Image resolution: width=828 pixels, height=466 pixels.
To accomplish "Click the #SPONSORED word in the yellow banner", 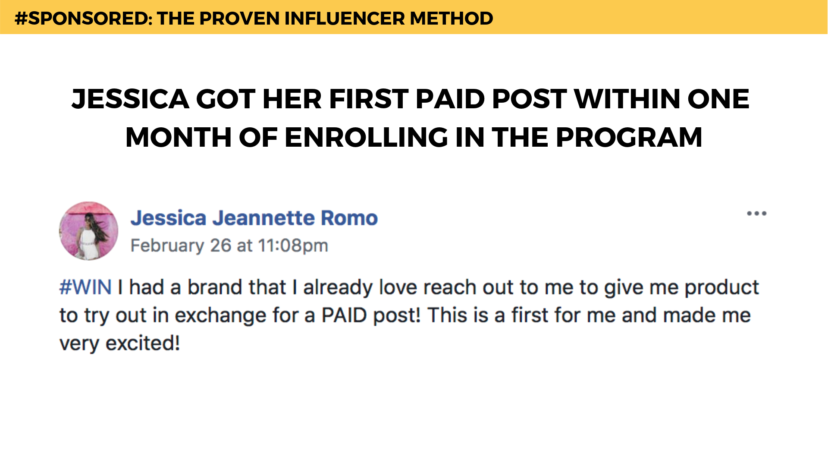I will 82,18.
